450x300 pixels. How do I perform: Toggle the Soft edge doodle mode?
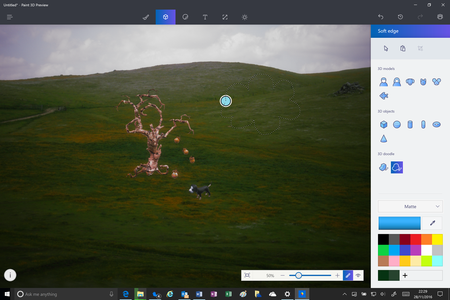(x=397, y=167)
